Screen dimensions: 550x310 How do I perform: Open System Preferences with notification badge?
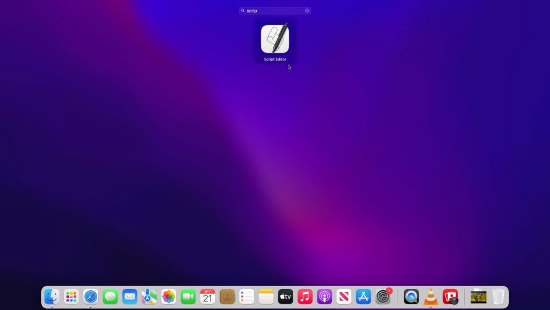[383, 297]
